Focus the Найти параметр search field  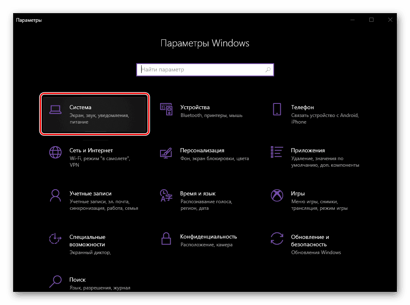pyautogui.click(x=205, y=70)
